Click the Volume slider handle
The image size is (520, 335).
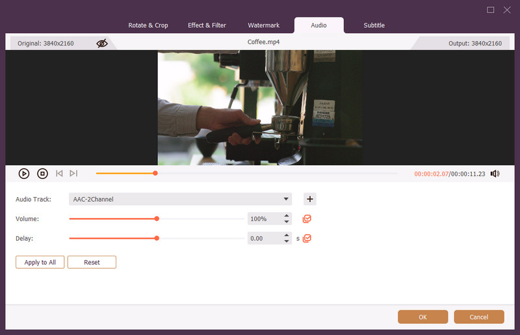click(x=157, y=219)
